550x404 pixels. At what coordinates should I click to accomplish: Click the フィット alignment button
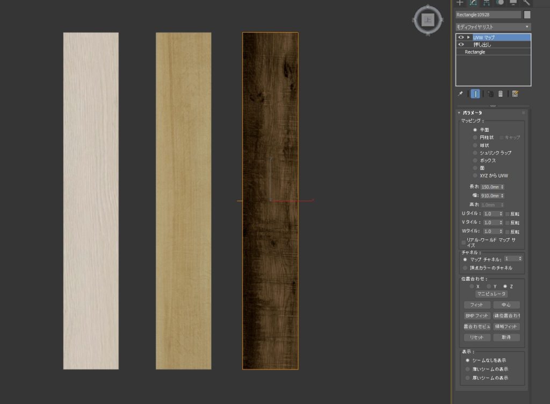[476, 305]
